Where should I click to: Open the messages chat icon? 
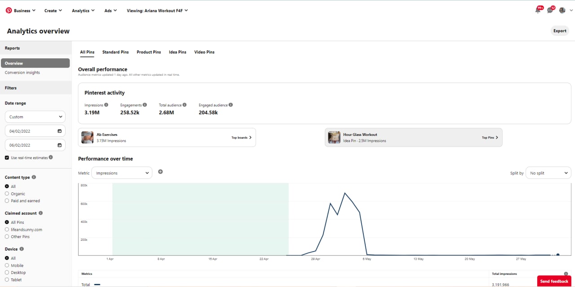pyautogui.click(x=550, y=10)
